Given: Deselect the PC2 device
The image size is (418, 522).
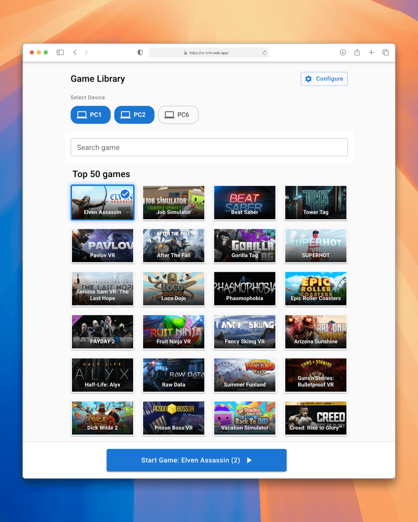Looking at the screenshot, I should tap(134, 114).
